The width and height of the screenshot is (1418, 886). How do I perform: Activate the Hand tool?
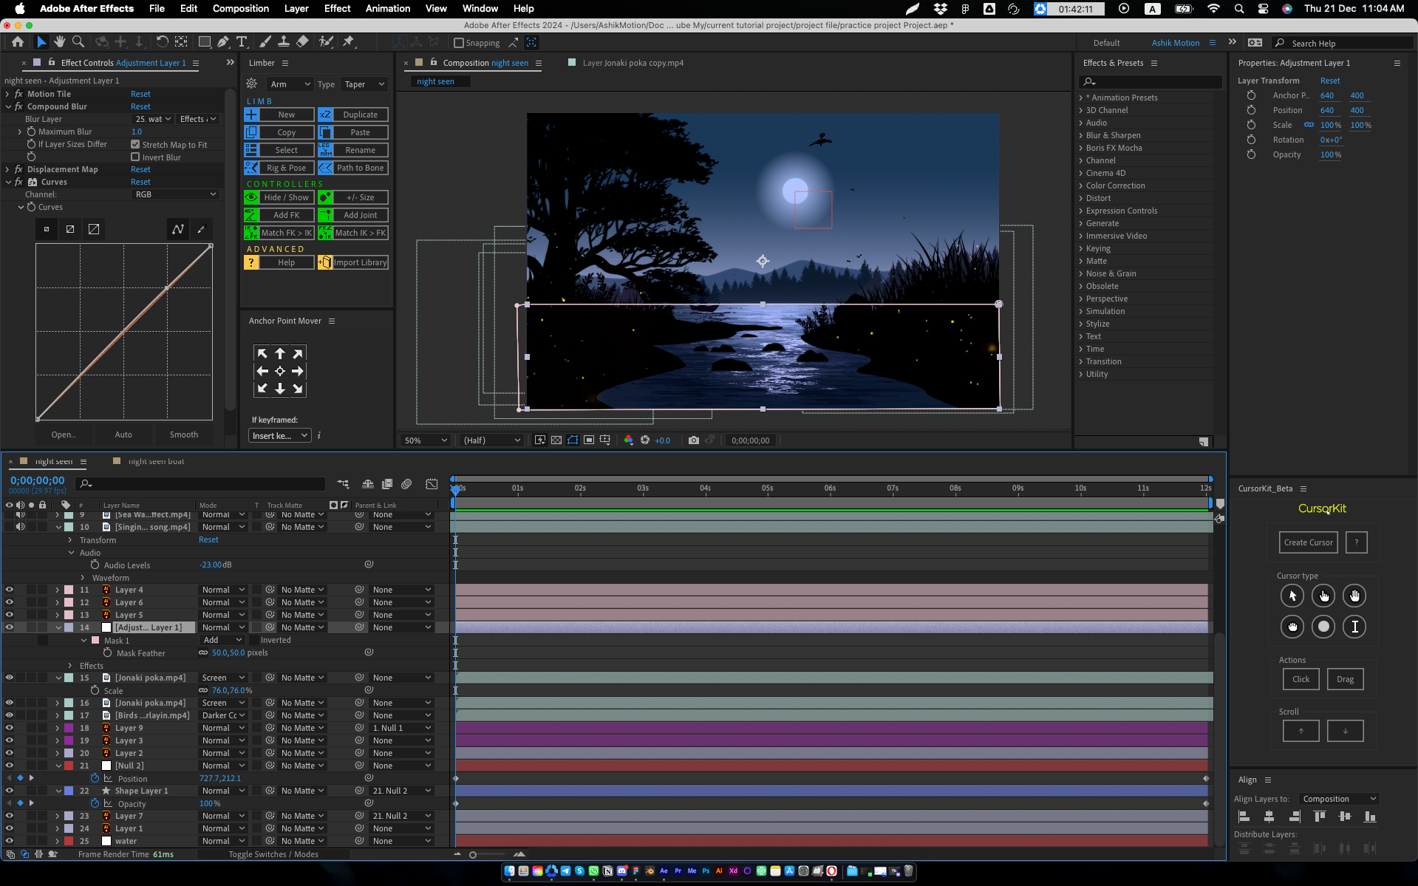(60, 42)
